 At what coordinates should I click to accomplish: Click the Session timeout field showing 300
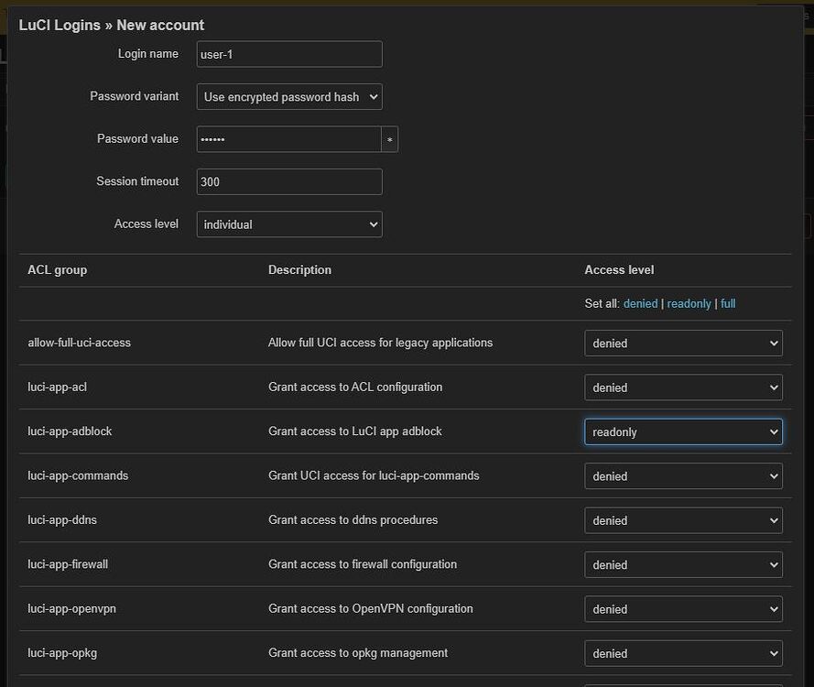click(x=288, y=181)
